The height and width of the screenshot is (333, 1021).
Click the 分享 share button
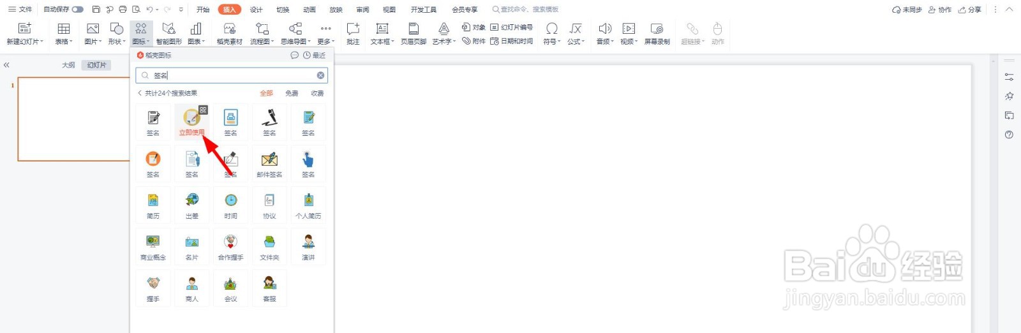point(970,10)
